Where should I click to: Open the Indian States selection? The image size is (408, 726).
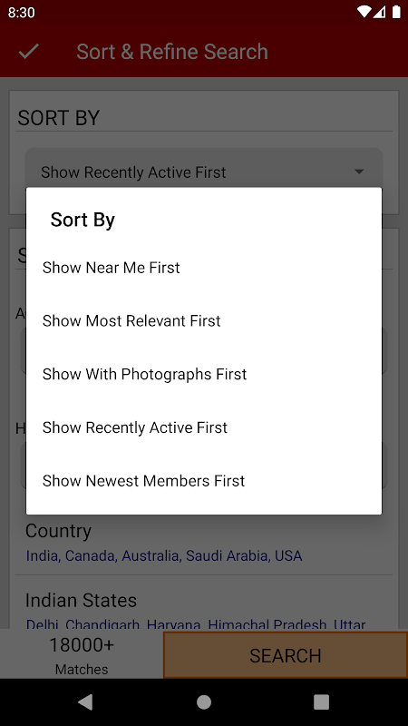[x=204, y=606]
